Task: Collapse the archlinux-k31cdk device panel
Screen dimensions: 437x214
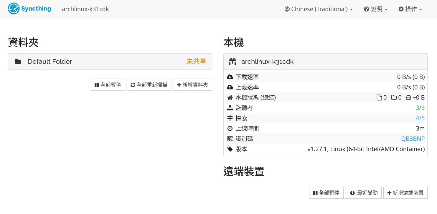Action: pyautogui.click(x=325, y=62)
